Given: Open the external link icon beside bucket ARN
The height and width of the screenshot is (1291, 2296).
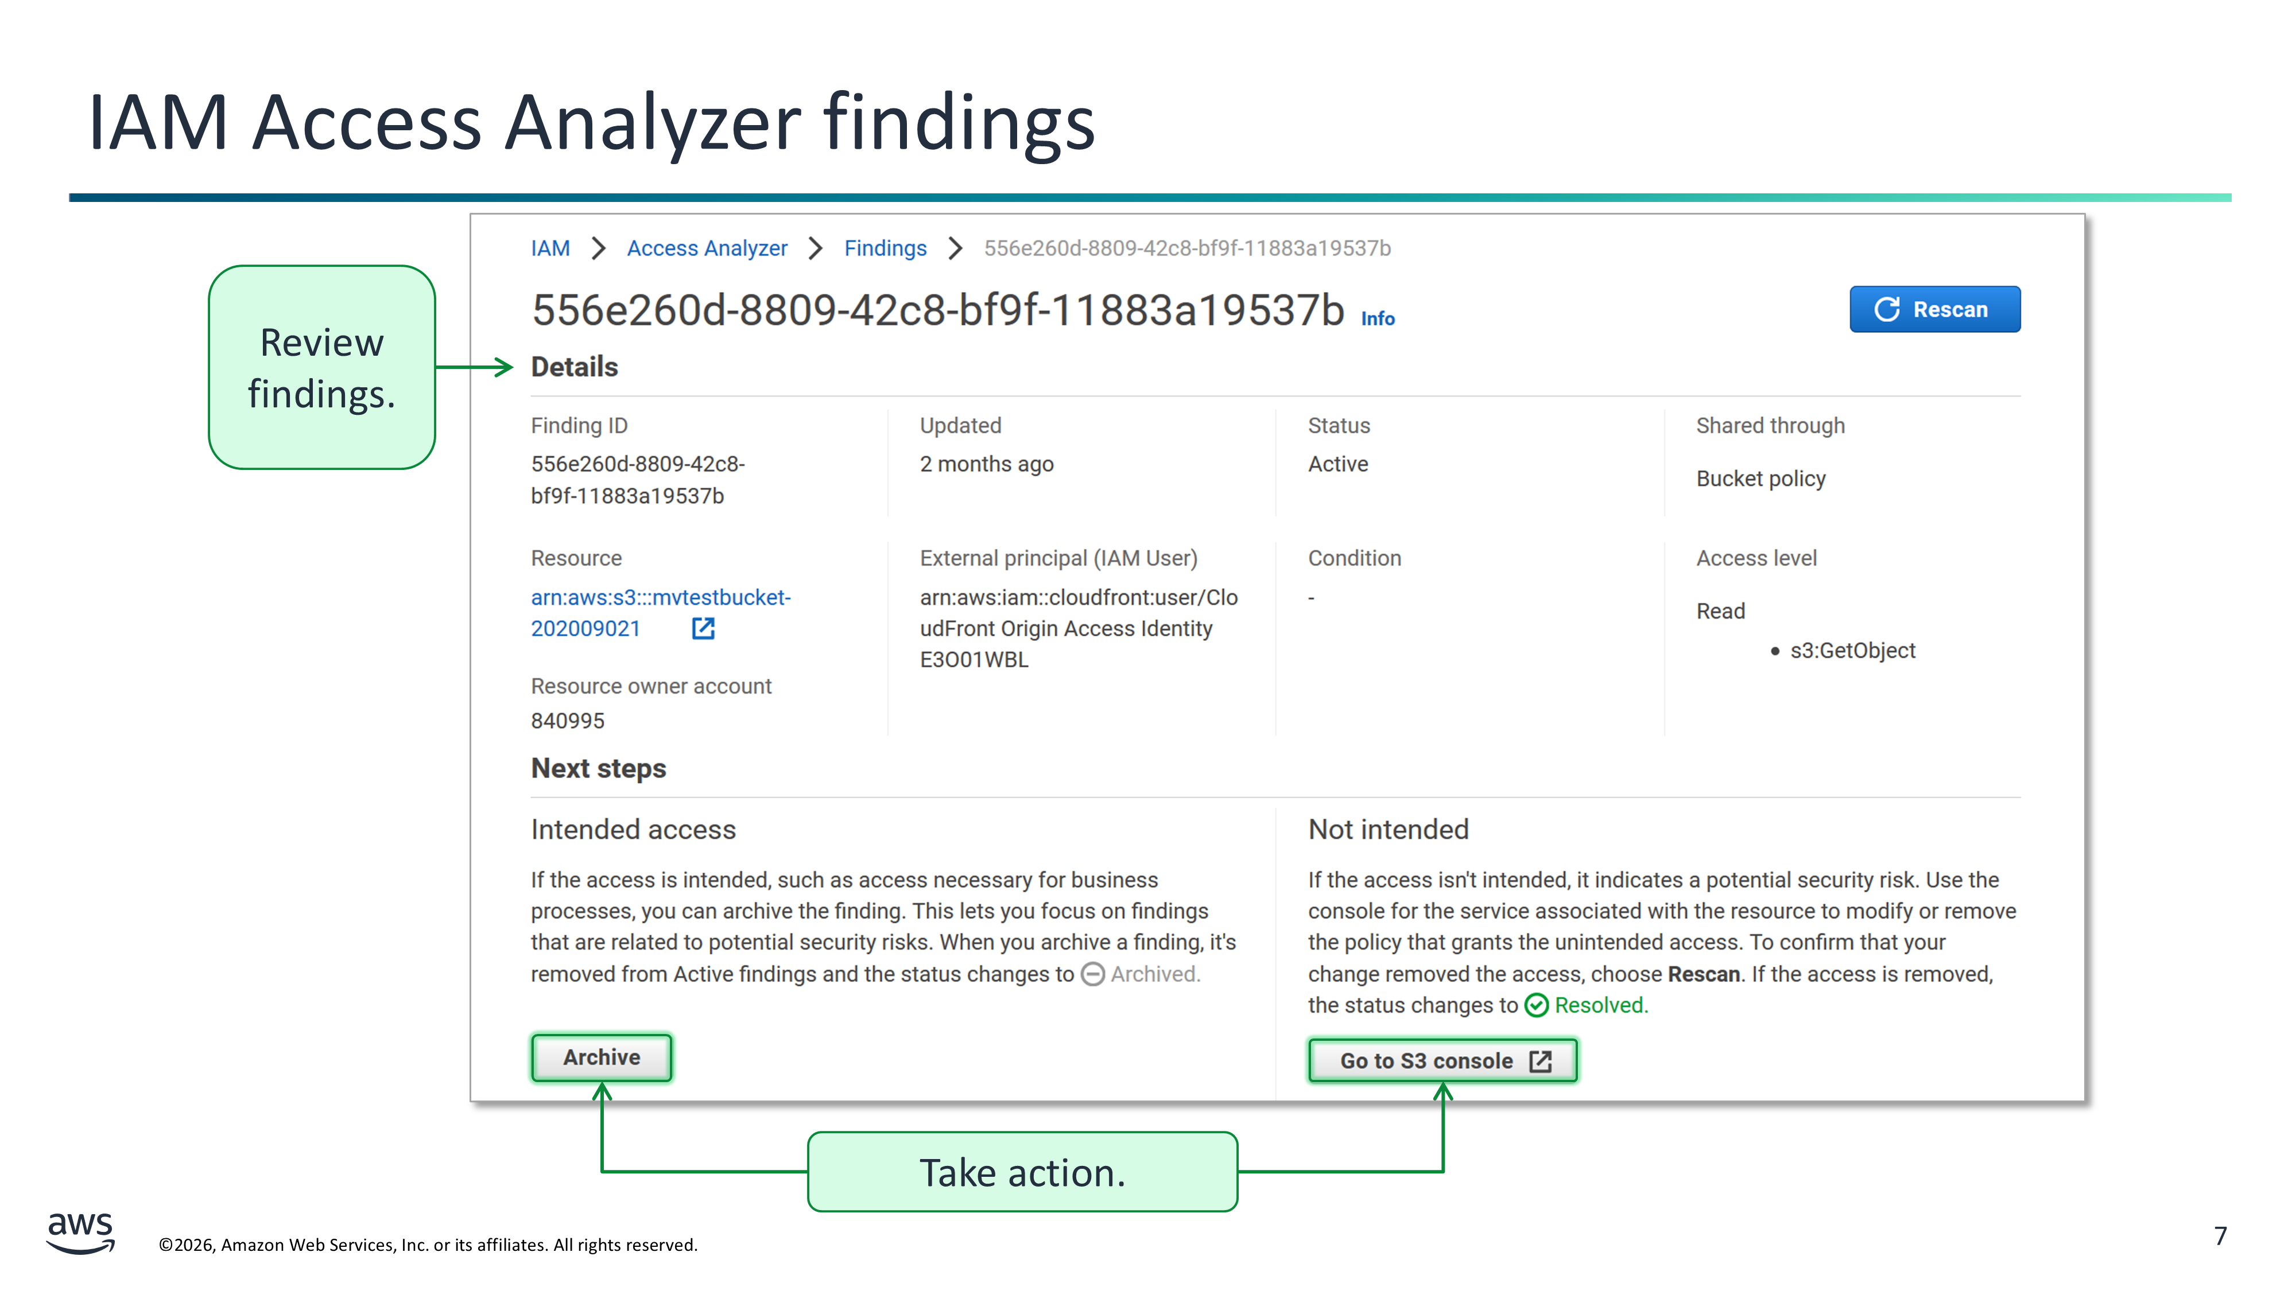Looking at the screenshot, I should [x=703, y=629].
